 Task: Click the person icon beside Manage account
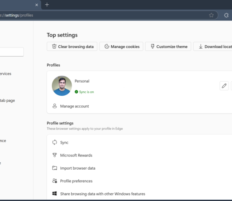tap(55, 106)
